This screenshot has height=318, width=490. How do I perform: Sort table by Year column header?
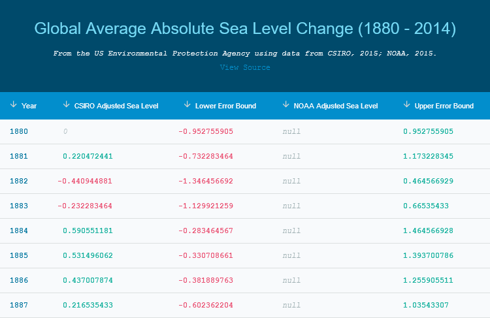point(29,106)
